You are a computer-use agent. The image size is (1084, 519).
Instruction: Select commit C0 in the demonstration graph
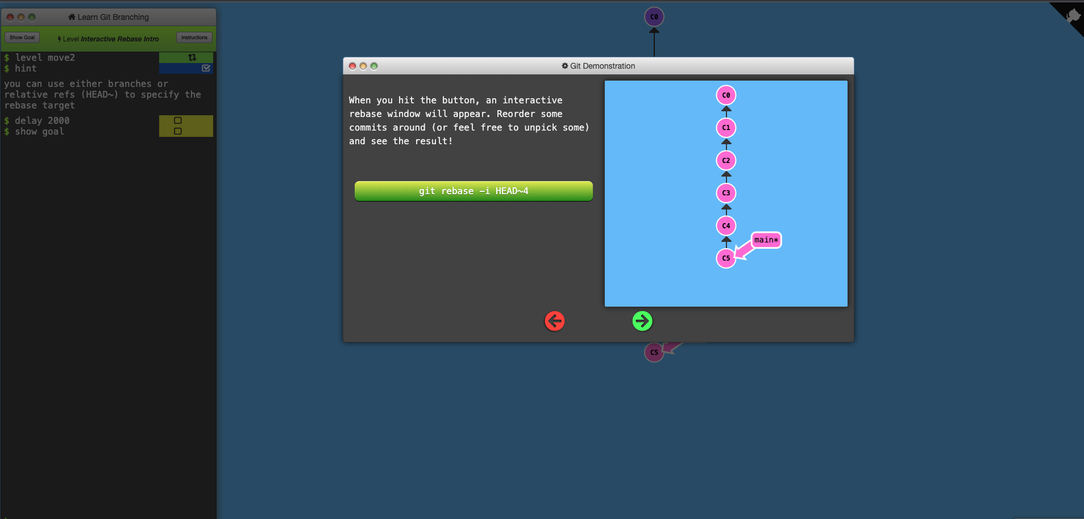[x=725, y=95]
